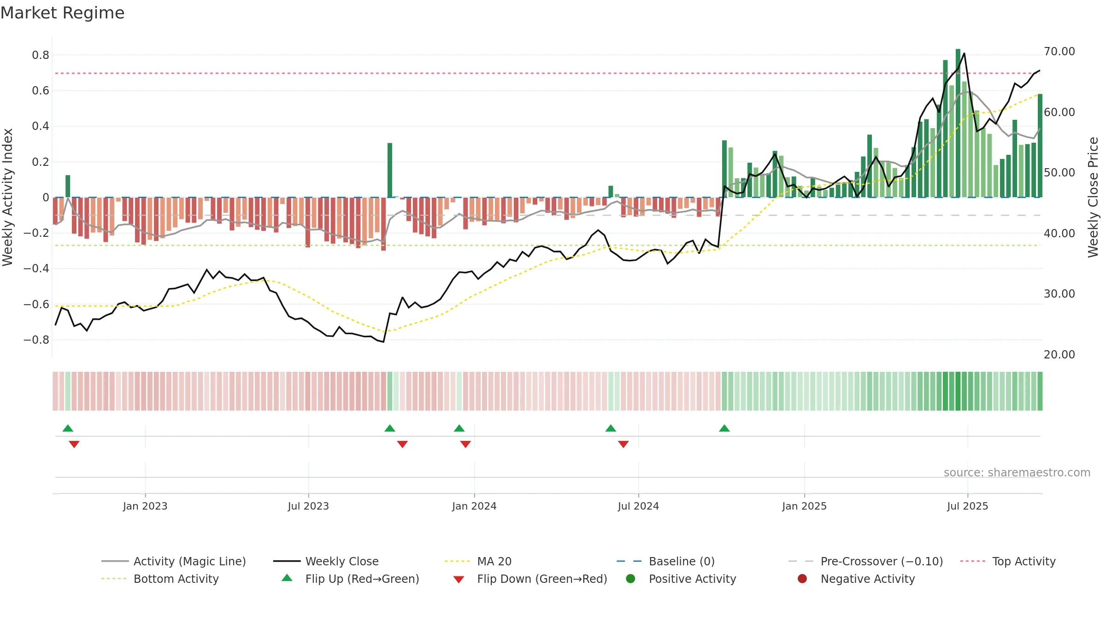Toggle Top Activity legend entry
1106x622 pixels.
pos(1008,561)
